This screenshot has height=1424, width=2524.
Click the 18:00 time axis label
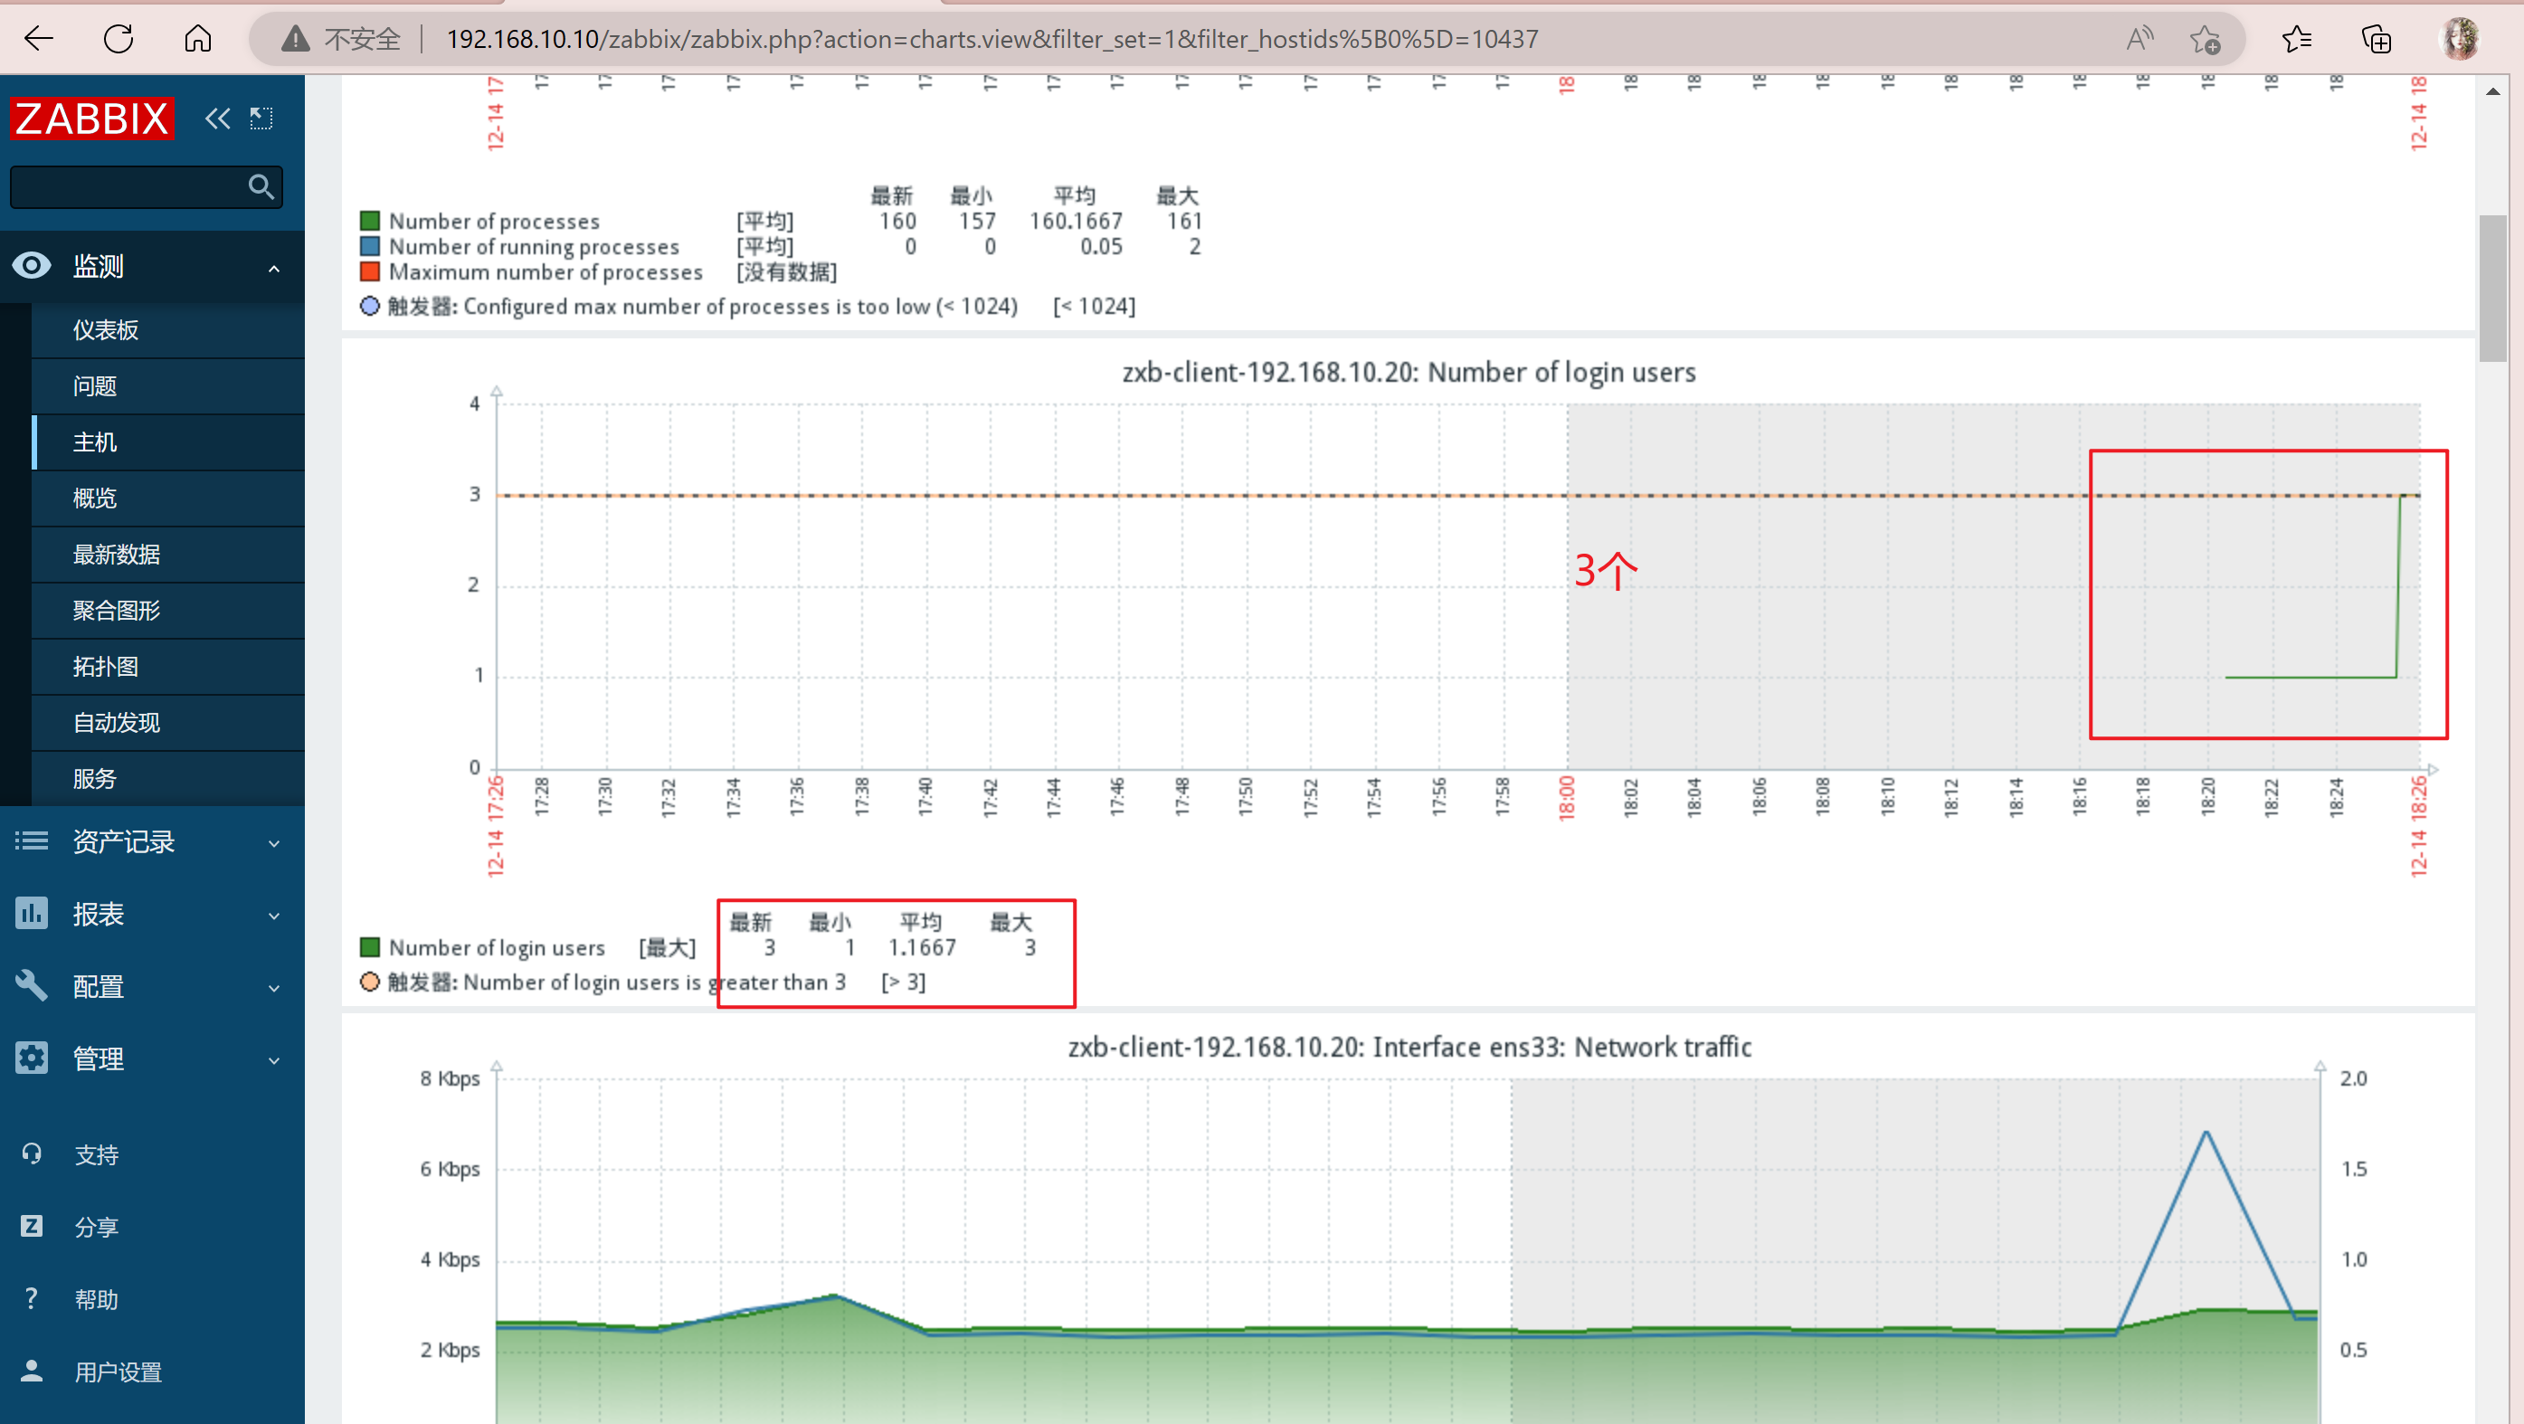click(x=1567, y=798)
